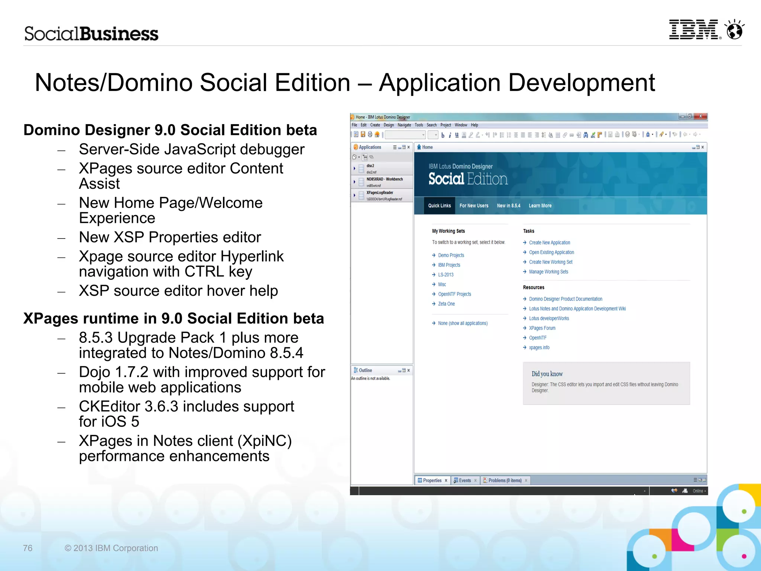Switch to the Quick Links tab
Viewport: 761px width, 571px height.
coord(439,205)
